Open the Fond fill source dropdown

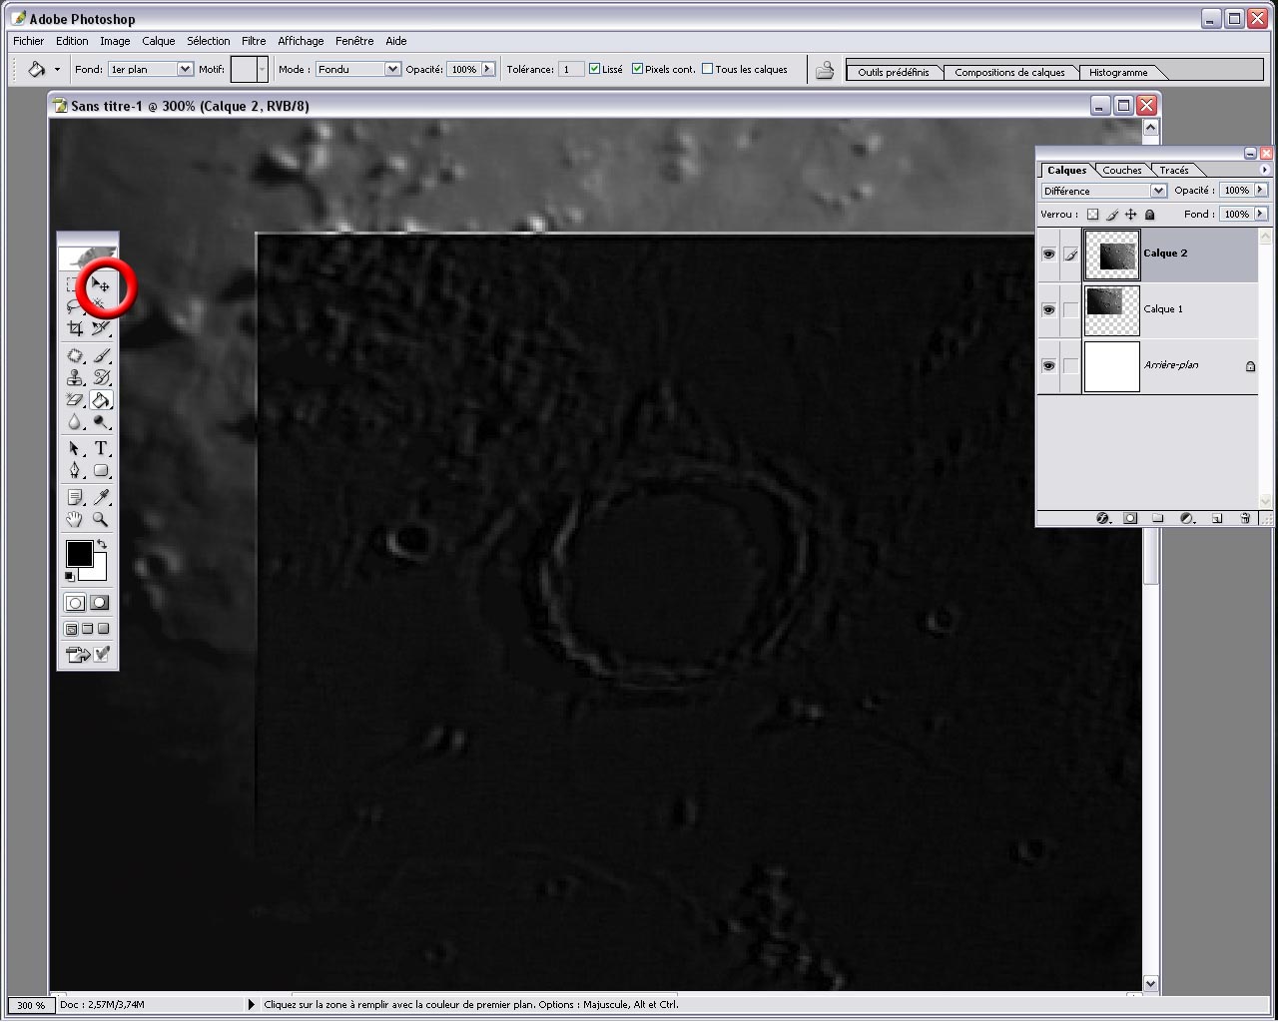tap(185, 69)
